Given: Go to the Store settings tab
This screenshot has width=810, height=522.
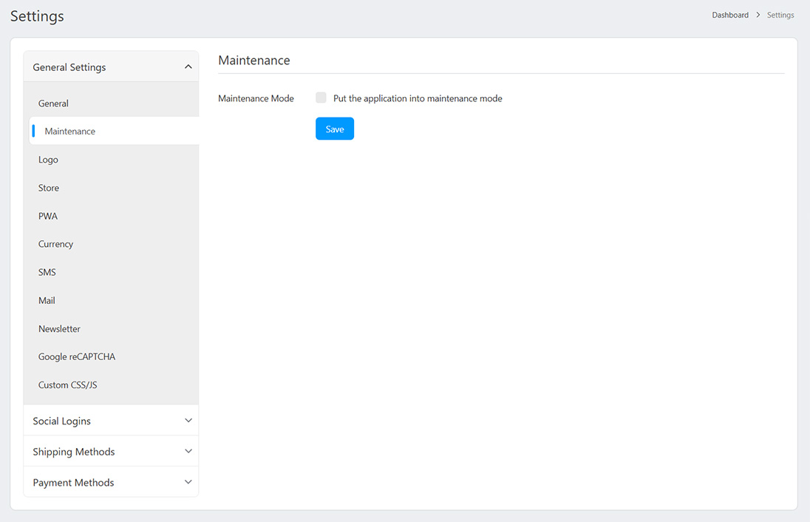Looking at the screenshot, I should 49,188.
